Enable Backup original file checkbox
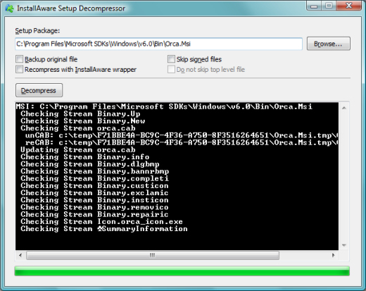The width and height of the screenshot is (366, 291). [x=19, y=59]
